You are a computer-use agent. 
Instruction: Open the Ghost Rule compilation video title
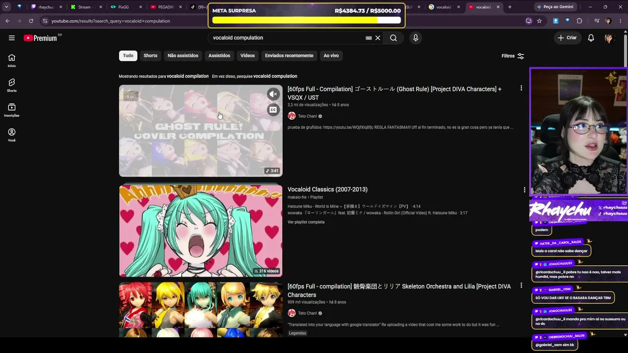coord(394,93)
